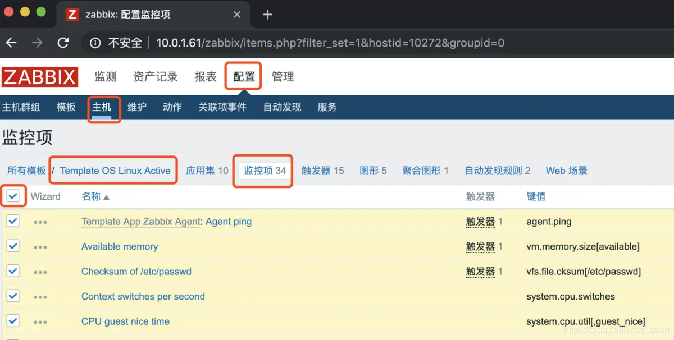Switch to 应用集 10 tab

coord(207,171)
